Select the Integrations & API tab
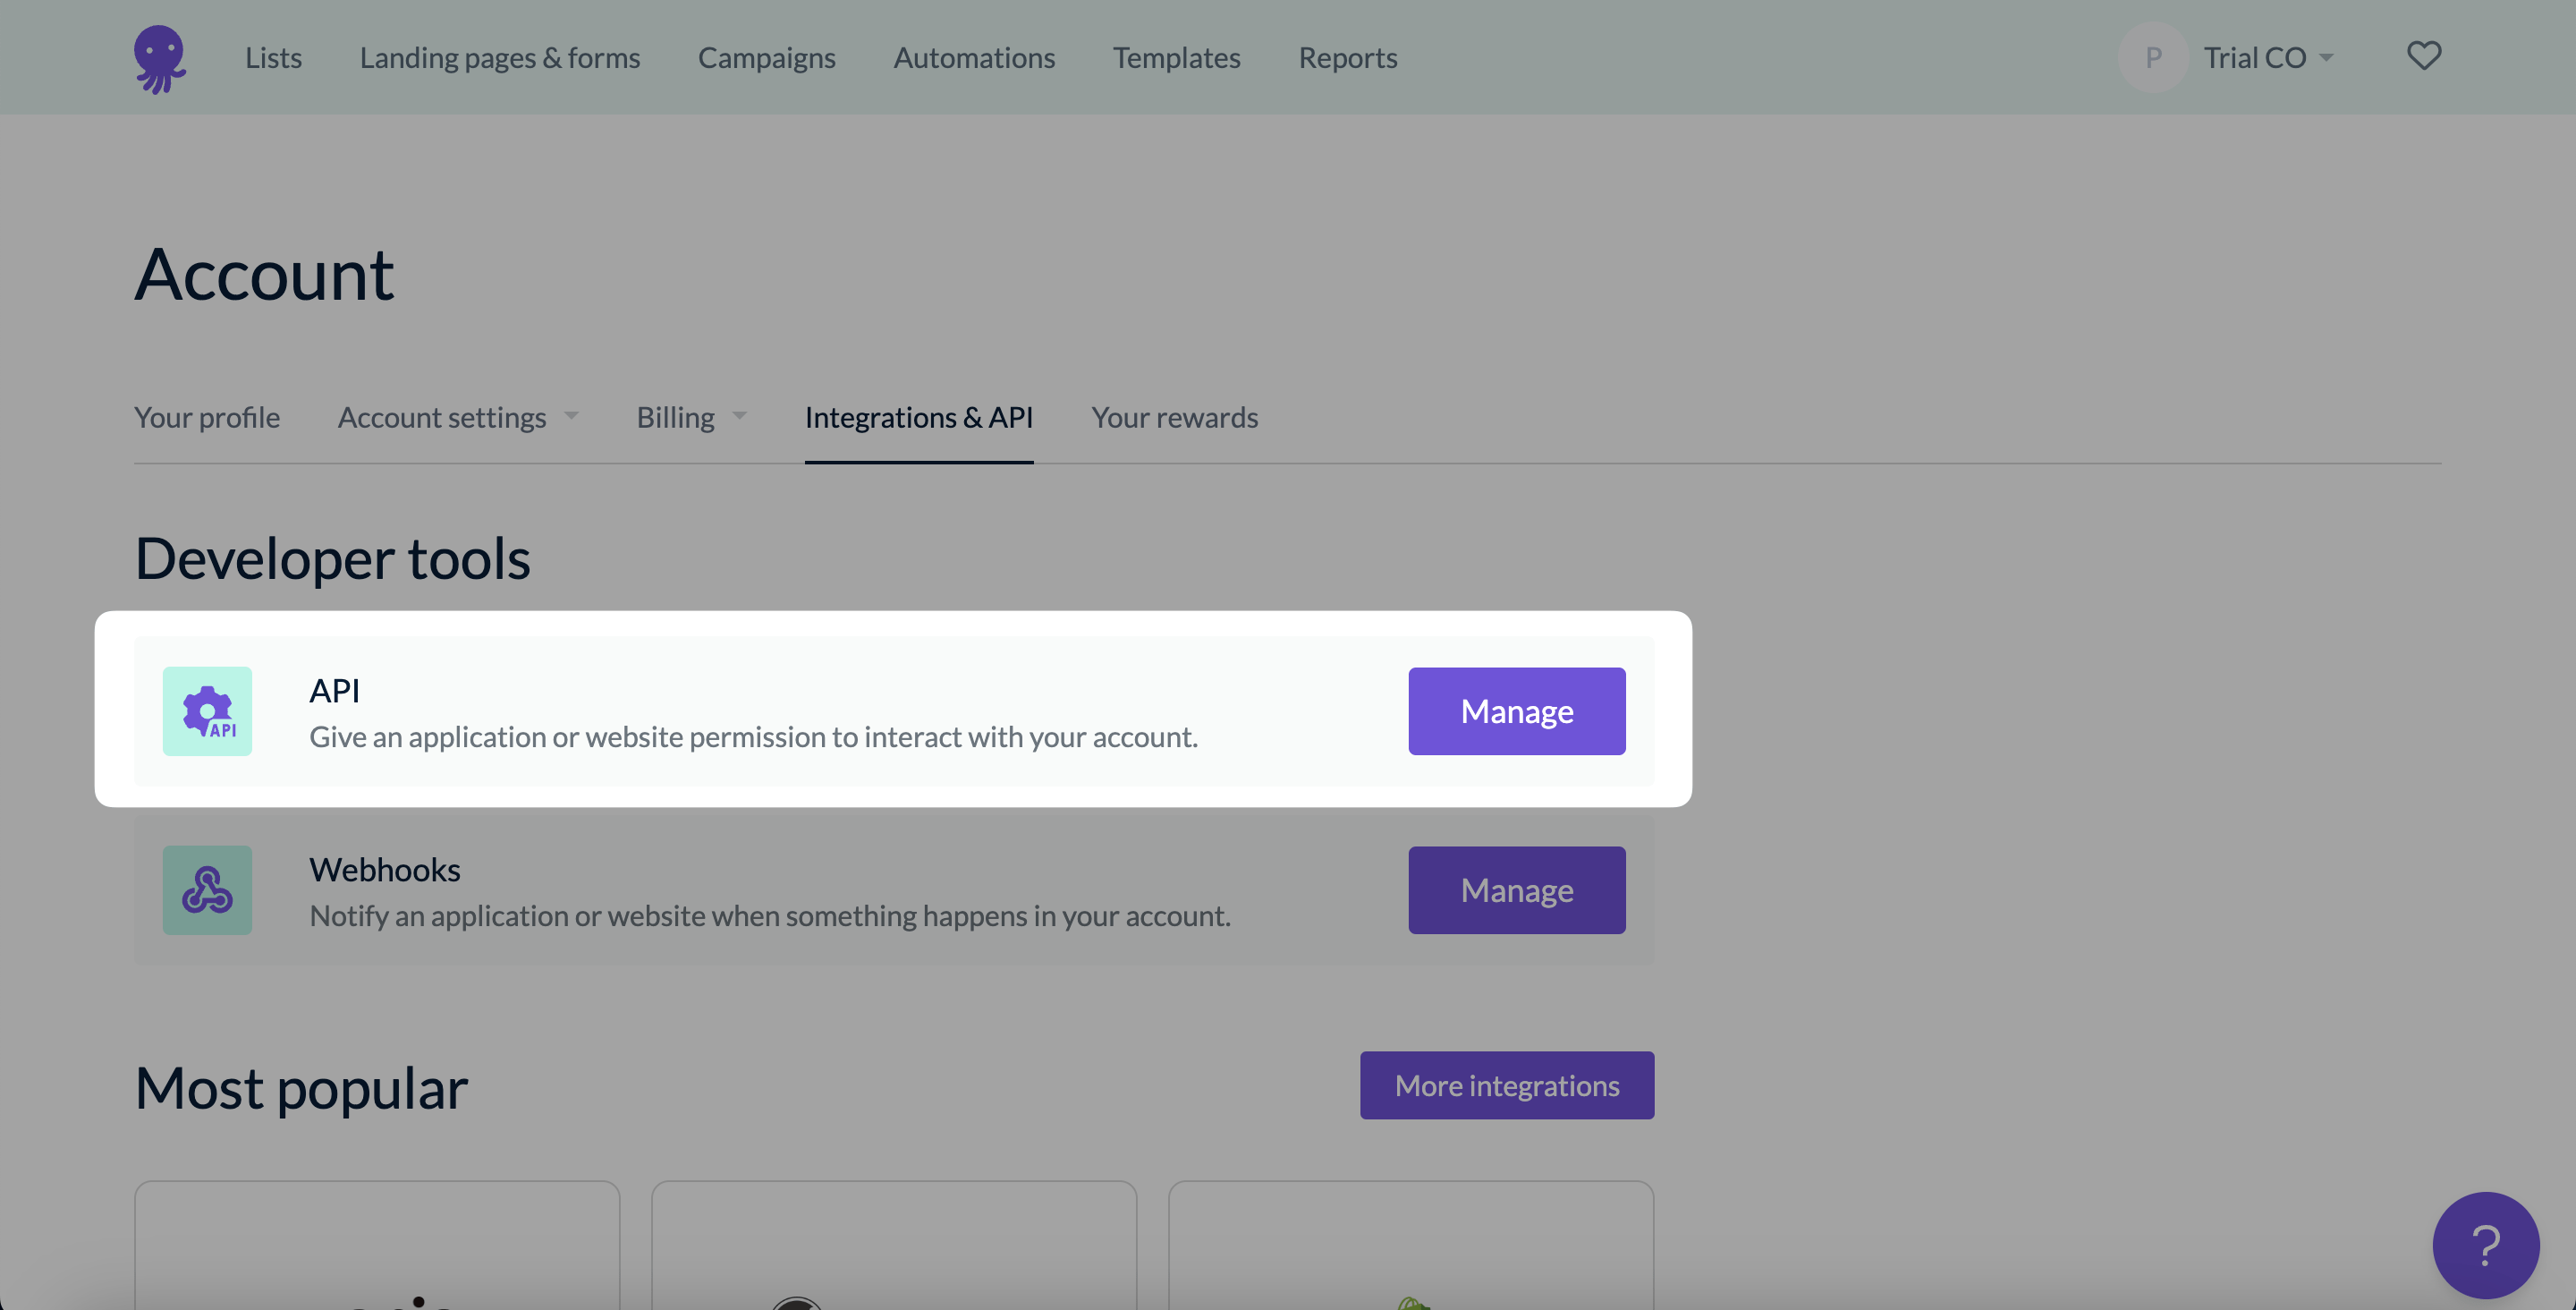The width and height of the screenshot is (2576, 1310). coord(919,418)
